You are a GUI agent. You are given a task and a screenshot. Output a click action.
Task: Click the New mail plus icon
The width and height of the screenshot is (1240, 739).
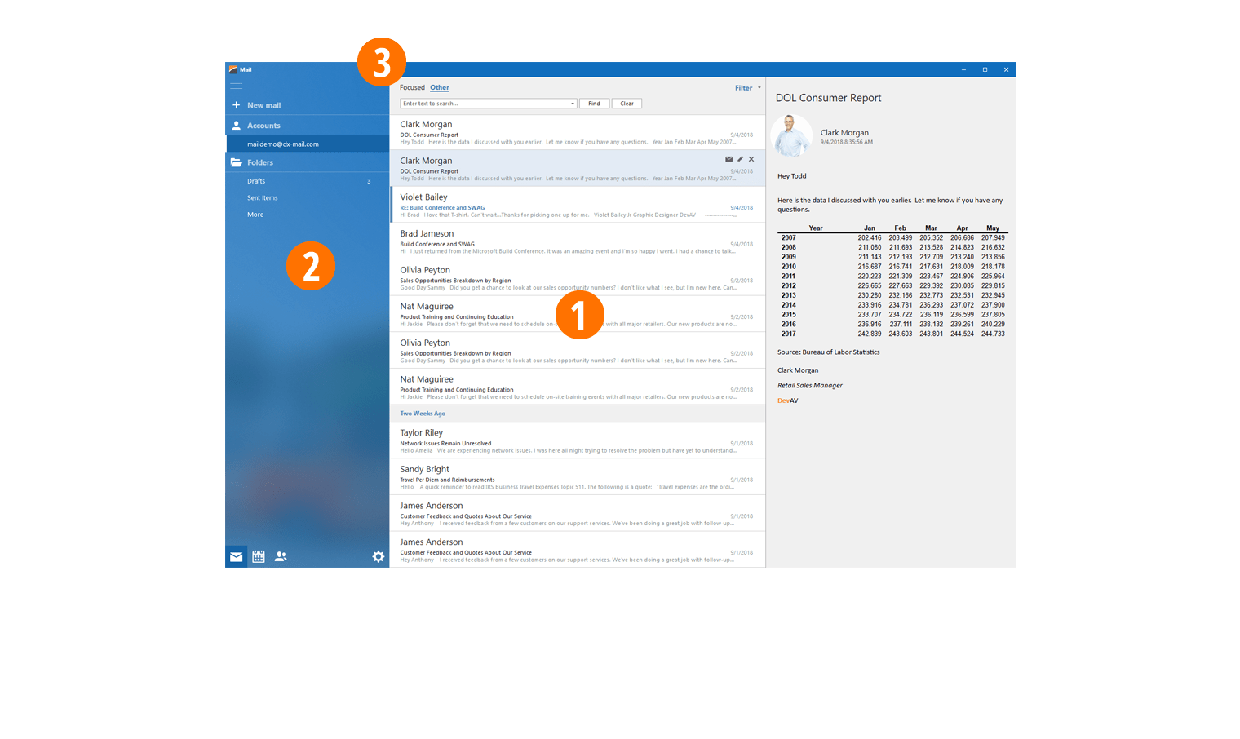236,105
